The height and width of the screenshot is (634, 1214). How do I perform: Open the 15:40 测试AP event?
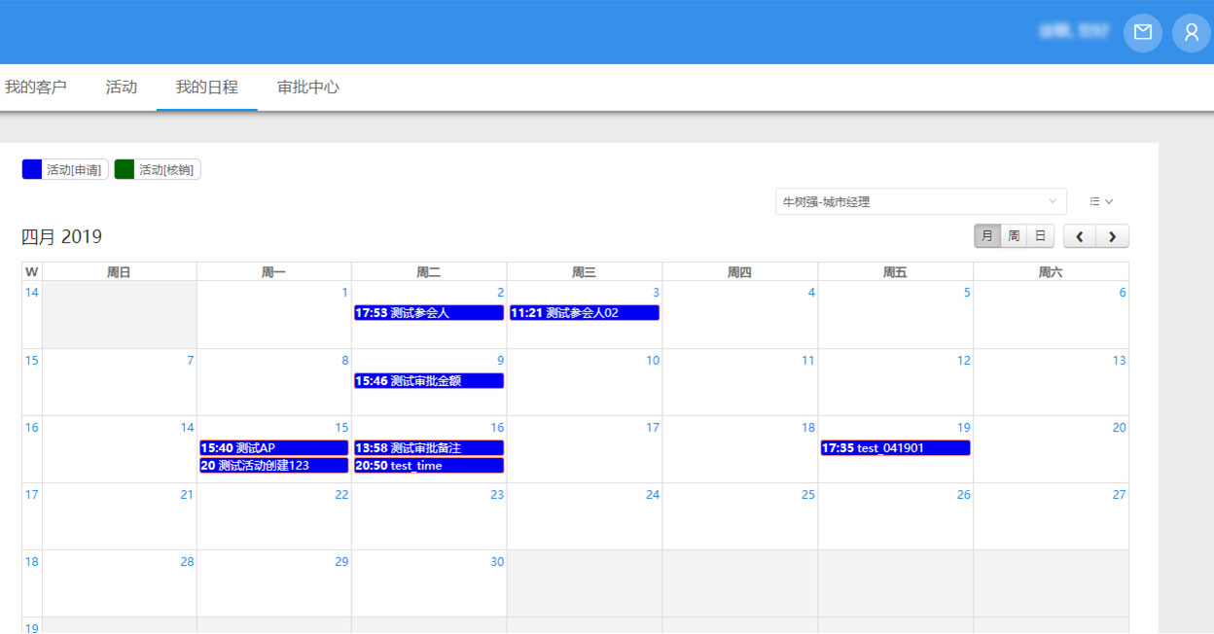[x=273, y=448]
